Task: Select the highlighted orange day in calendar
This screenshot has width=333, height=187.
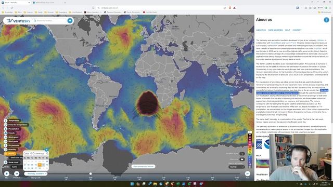Action: point(40,165)
